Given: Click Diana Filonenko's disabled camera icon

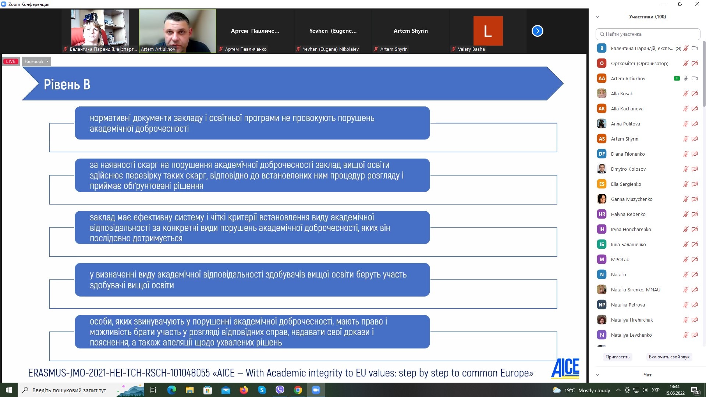Looking at the screenshot, I should (x=695, y=154).
